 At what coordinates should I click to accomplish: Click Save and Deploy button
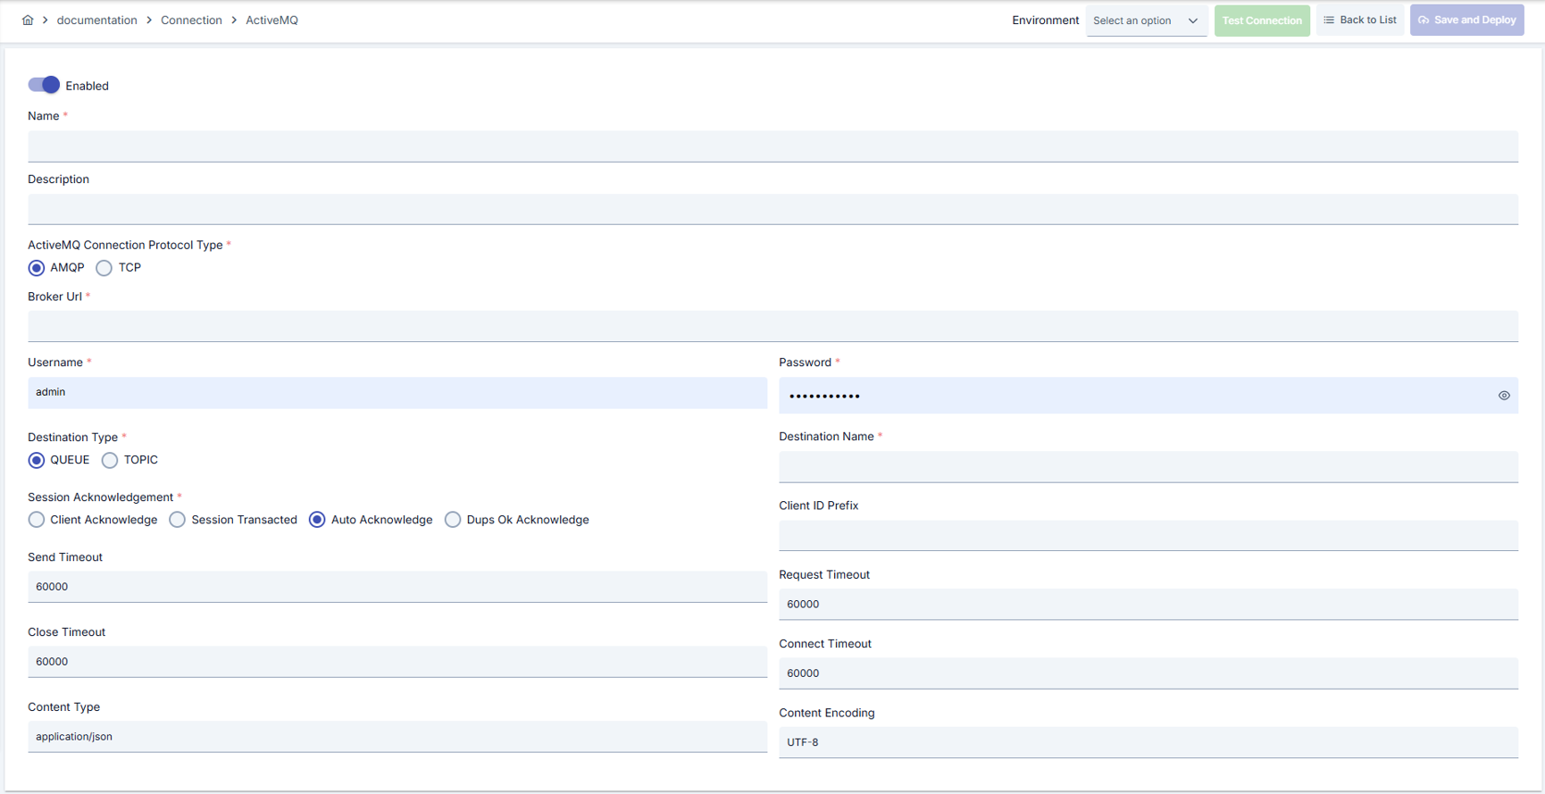click(1467, 20)
